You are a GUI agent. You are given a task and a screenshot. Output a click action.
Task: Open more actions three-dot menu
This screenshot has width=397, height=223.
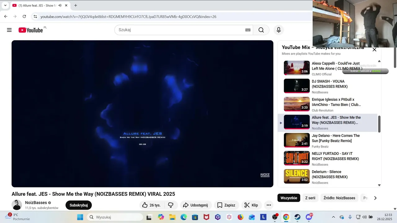click(x=269, y=205)
